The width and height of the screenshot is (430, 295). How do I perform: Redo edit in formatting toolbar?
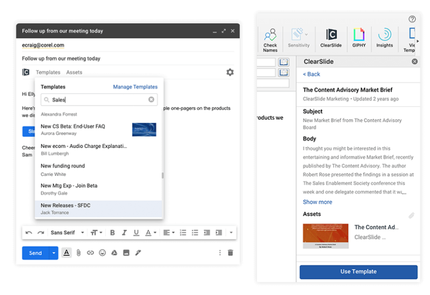coord(41,232)
